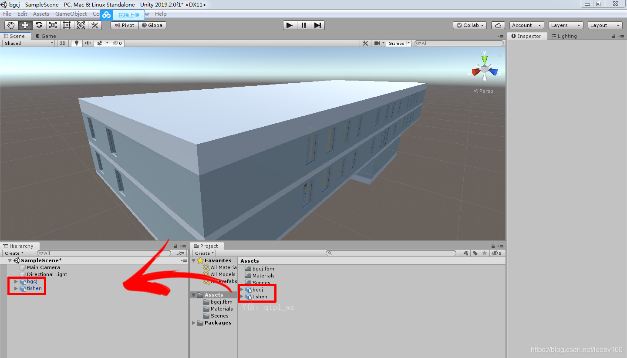Open the Layout dropdown
Image resolution: width=627 pixels, height=358 pixels.
605,25
